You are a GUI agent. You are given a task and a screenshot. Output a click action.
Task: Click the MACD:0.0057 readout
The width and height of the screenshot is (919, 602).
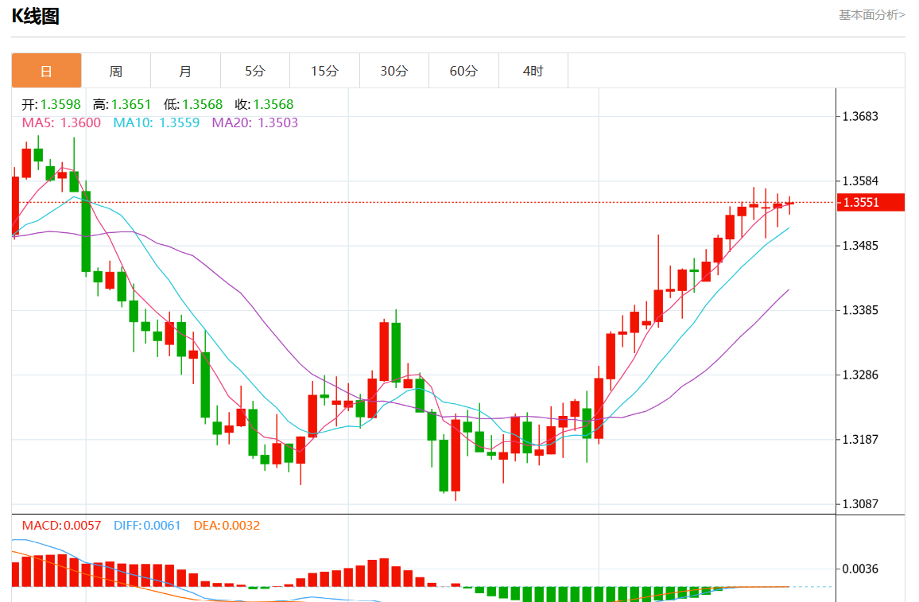coord(61,525)
